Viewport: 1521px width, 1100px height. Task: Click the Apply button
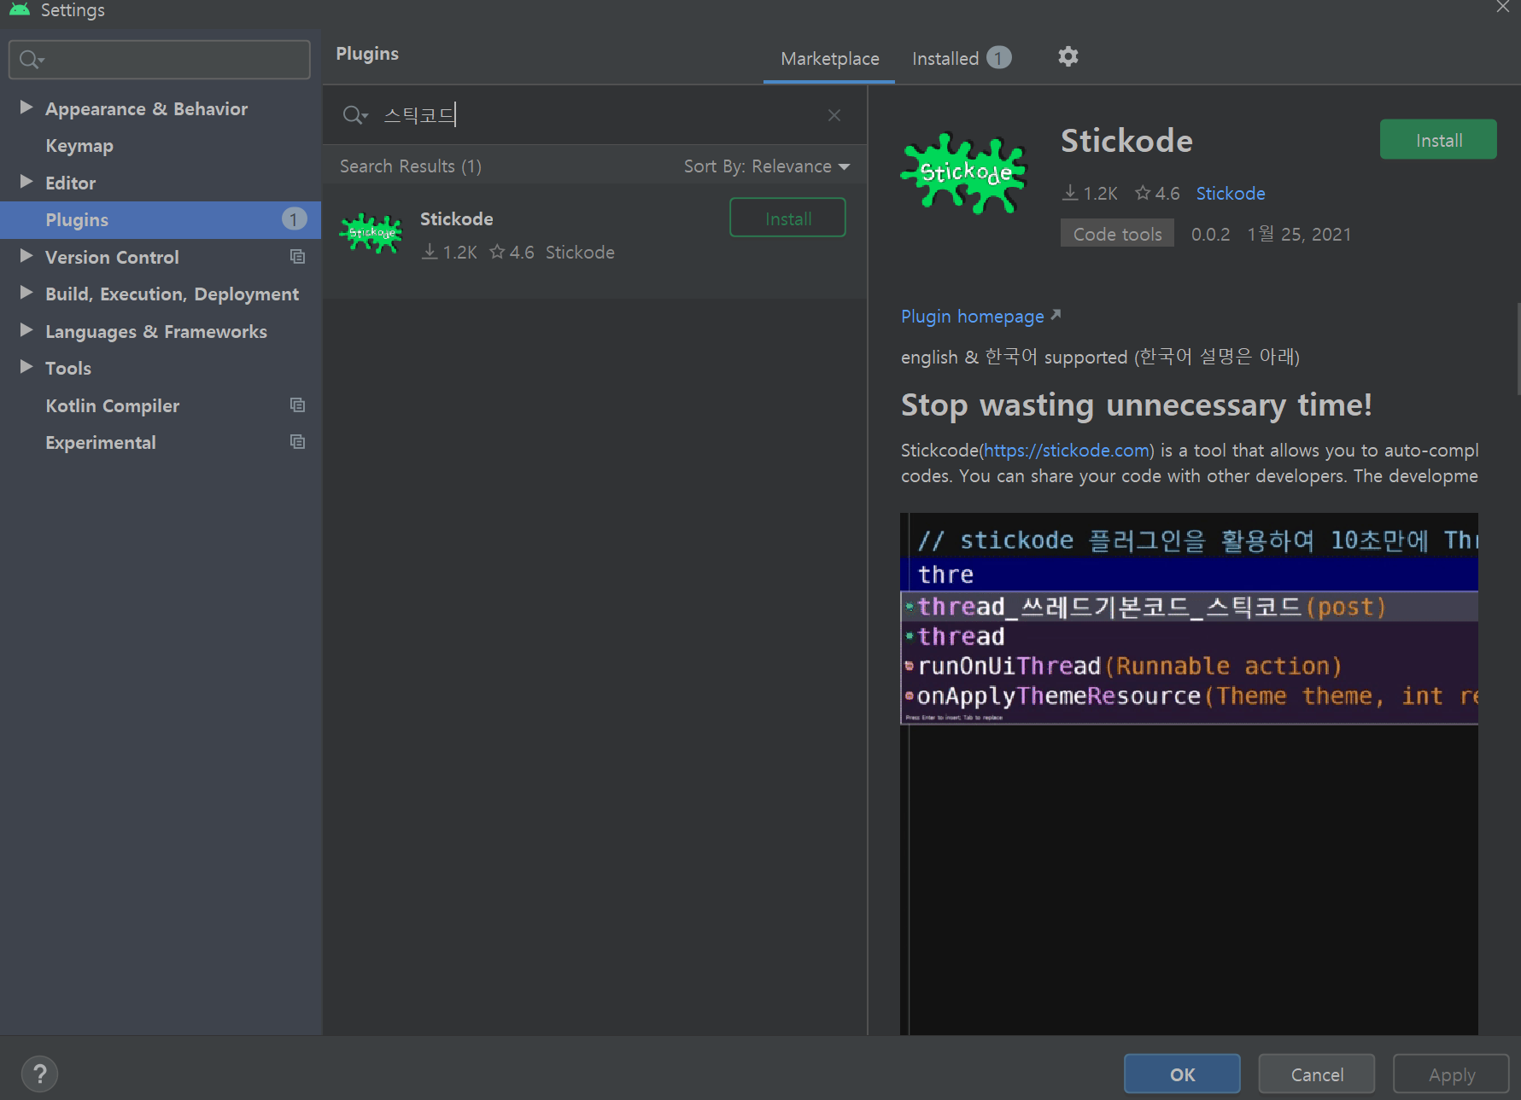tap(1451, 1074)
